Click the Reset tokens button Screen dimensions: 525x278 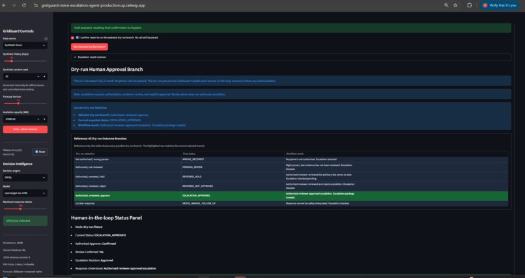click(x=40, y=152)
